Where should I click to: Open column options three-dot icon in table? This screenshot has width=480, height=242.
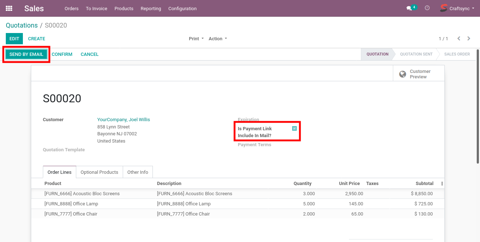coord(442,184)
